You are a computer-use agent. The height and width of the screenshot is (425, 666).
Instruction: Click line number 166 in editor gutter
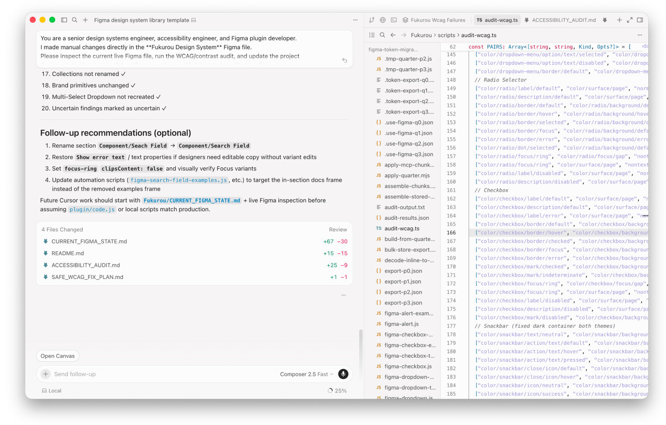pyautogui.click(x=451, y=233)
